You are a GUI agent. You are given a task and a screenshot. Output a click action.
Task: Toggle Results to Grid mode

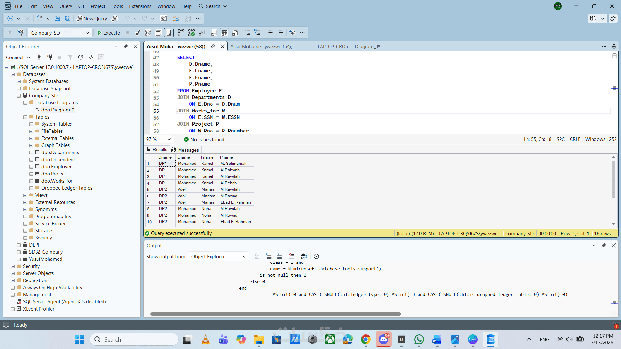(x=224, y=33)
